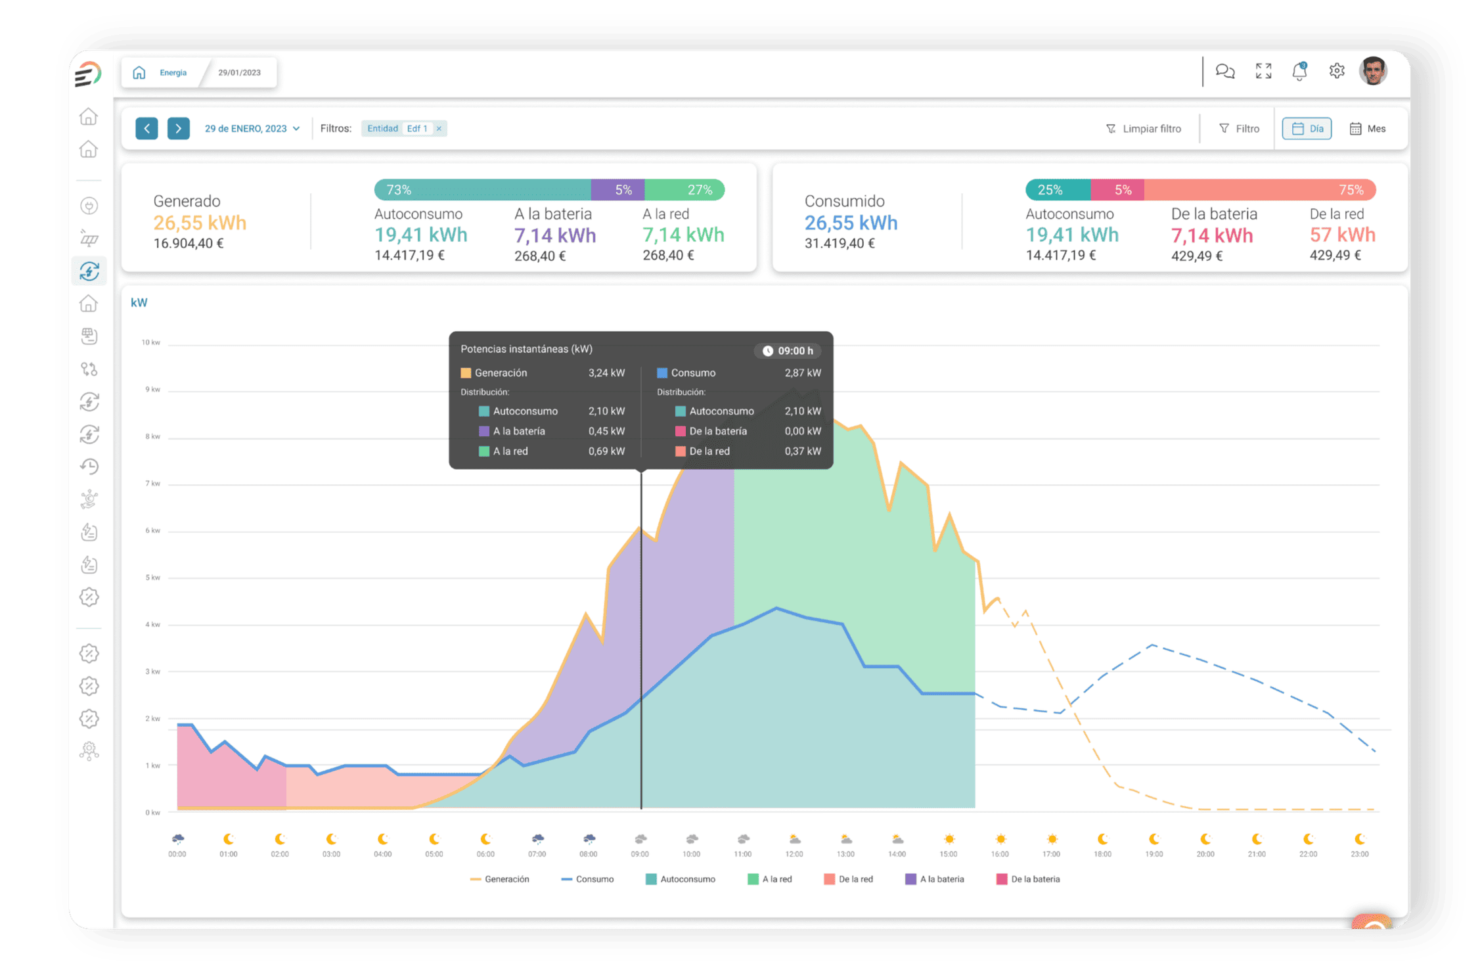The width and height of the screenshot is (1480, 979).
Task: Open the 29 de ENERO, 2023 date dropdown
Action: click(252, 129)
